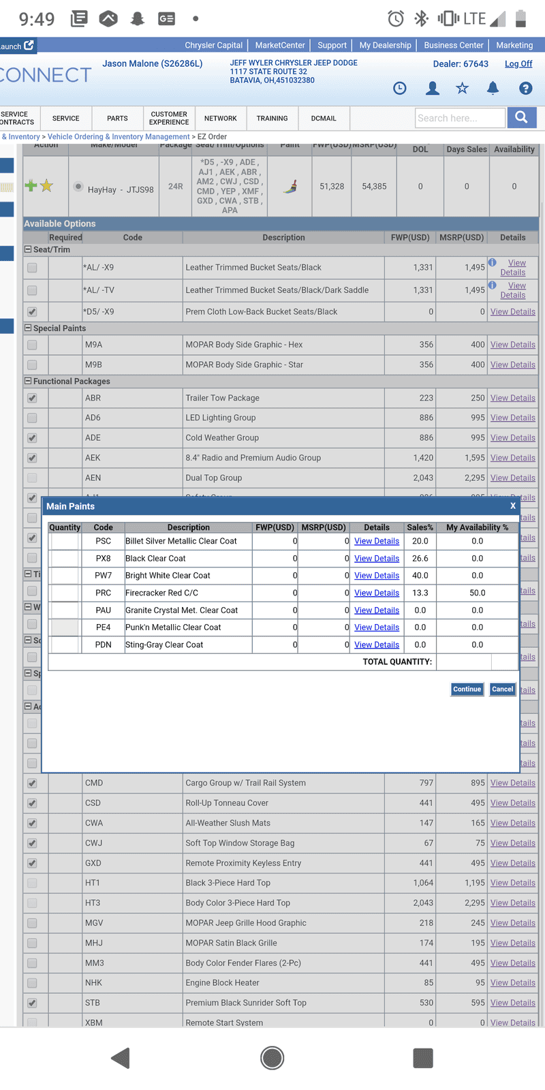Image resolution: width=545 pixels, height=1090 pixels.
Task: Open the Network menu tab
Action: click(221, 118)
